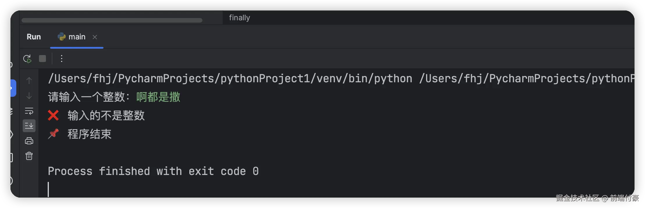Open the three-dot more options menu
The image size is (645, 208).
pos(61,59)
